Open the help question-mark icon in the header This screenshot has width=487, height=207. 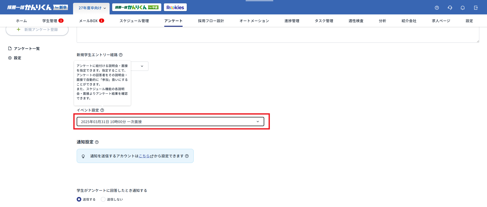[437, 8]
